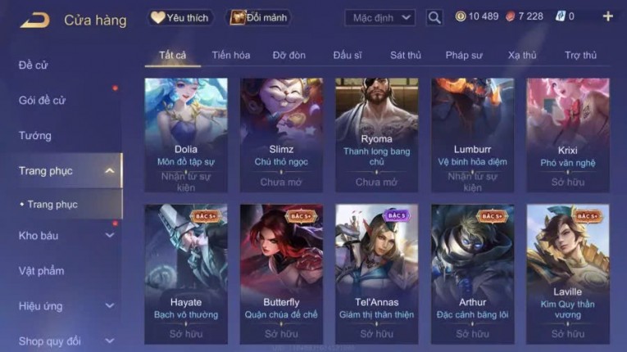Open the Gói đề cử menu item

42,101
